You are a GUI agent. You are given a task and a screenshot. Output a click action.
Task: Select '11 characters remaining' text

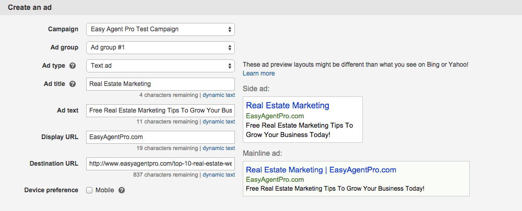pyautogui.click(x=167, y=121)
